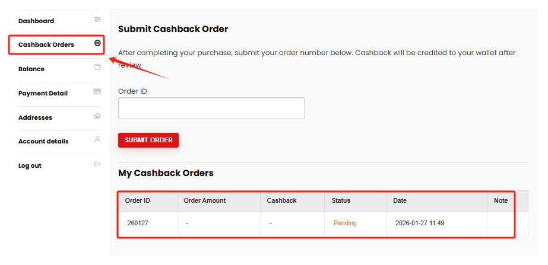
Task: Click the Cashback Orders coin icon
Action: pyautogui.click(x=97, y=43)
